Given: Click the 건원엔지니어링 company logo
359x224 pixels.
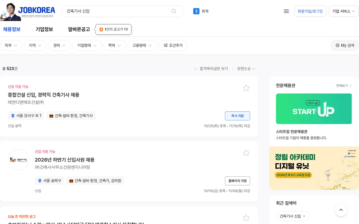Looking at the screenshot, I should coord(19,159).
